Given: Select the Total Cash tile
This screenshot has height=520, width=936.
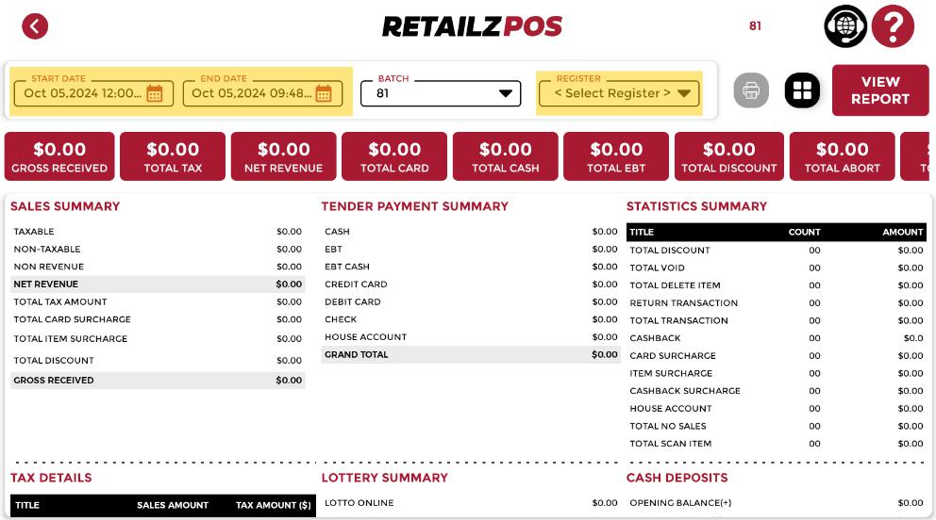Looking at the screenshot, I should point(506,156).
